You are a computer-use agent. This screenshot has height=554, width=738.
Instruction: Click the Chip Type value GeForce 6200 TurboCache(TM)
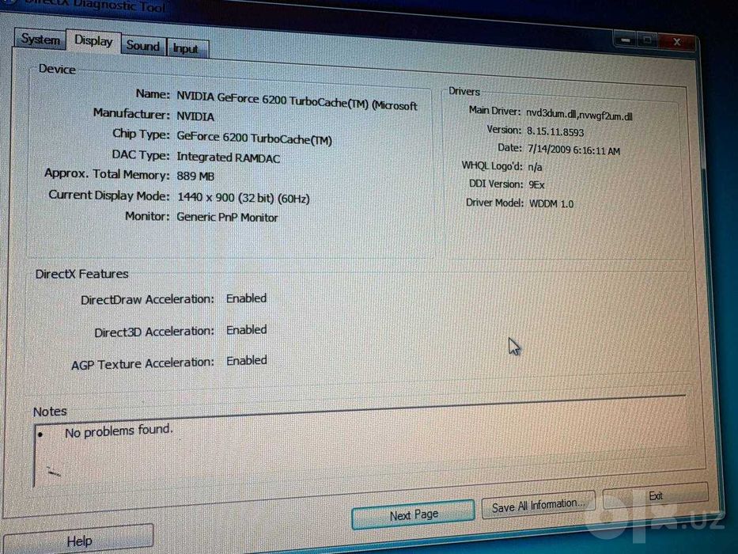254,138
